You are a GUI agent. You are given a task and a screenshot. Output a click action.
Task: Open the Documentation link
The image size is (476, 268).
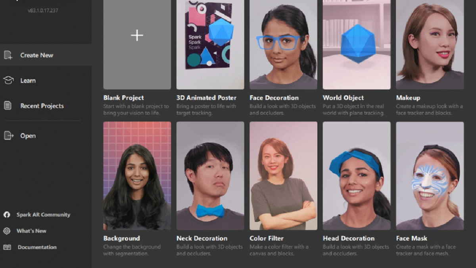click(37, 247)
